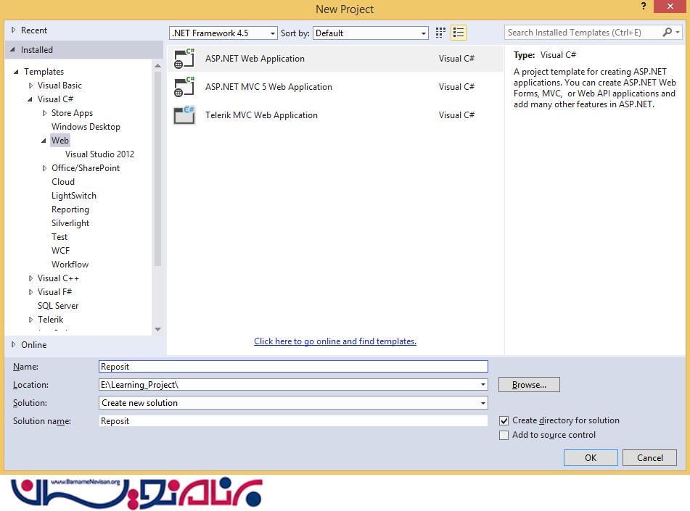Image resolution: width=690 pixels, height=511 pixels.
Task: Open the dialog help question mark
Action: tap(643, 7)
